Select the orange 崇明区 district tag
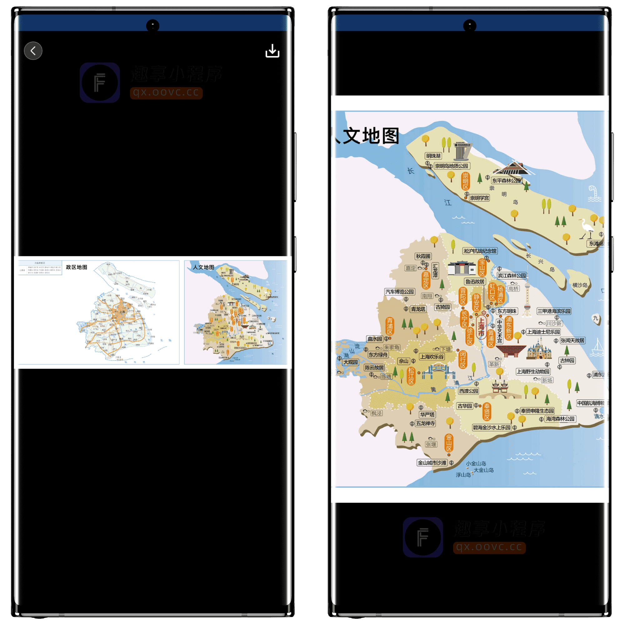 [466, 181]
